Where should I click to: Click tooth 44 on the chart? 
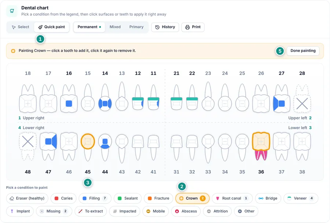[x=105, y=148]
